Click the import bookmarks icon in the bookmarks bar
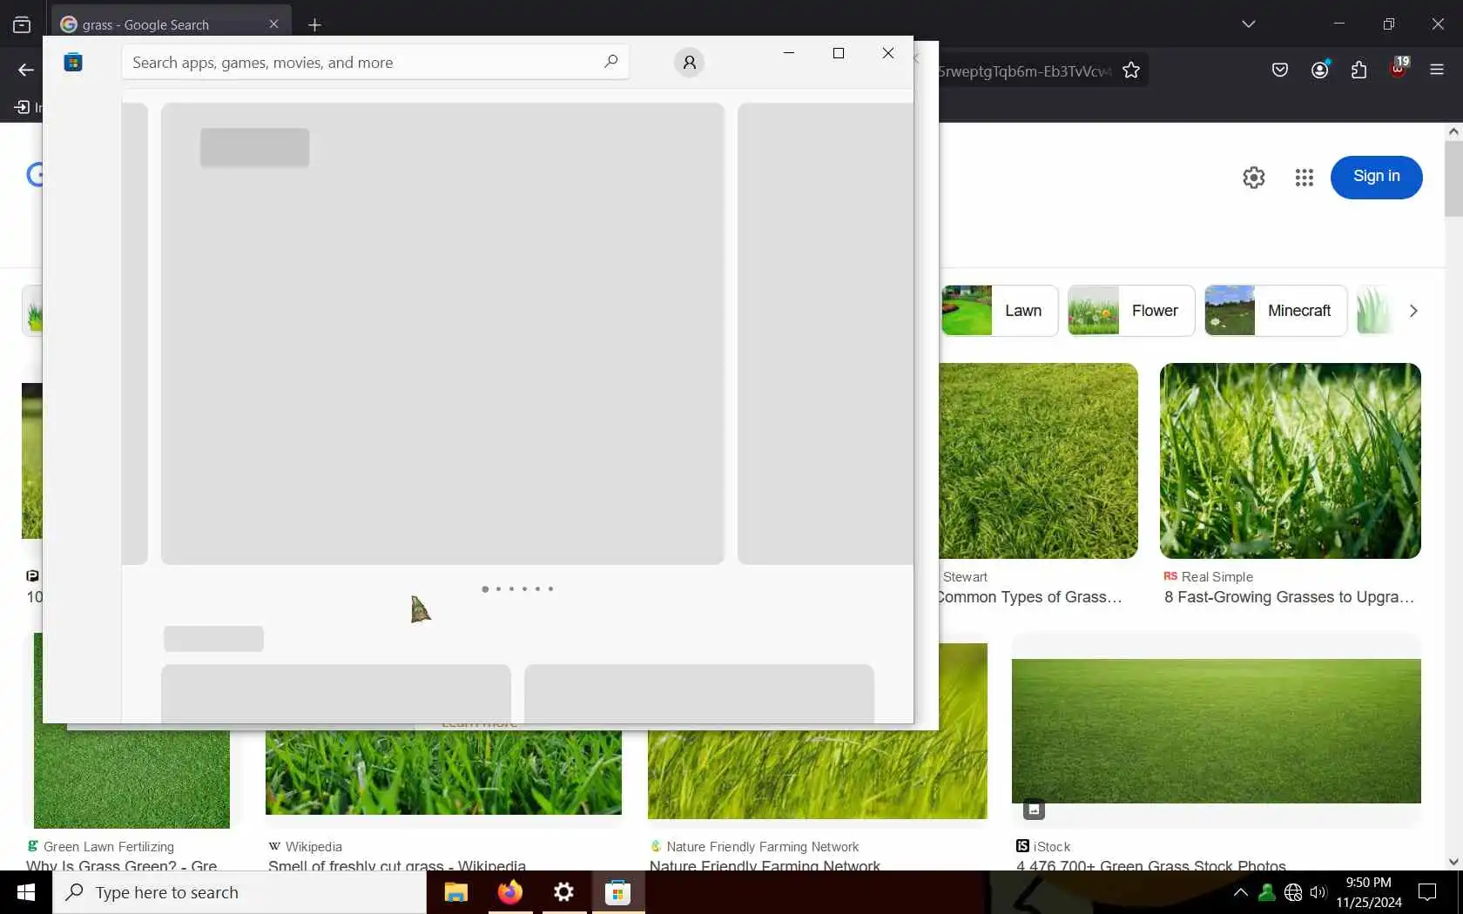 click(23, 107)
